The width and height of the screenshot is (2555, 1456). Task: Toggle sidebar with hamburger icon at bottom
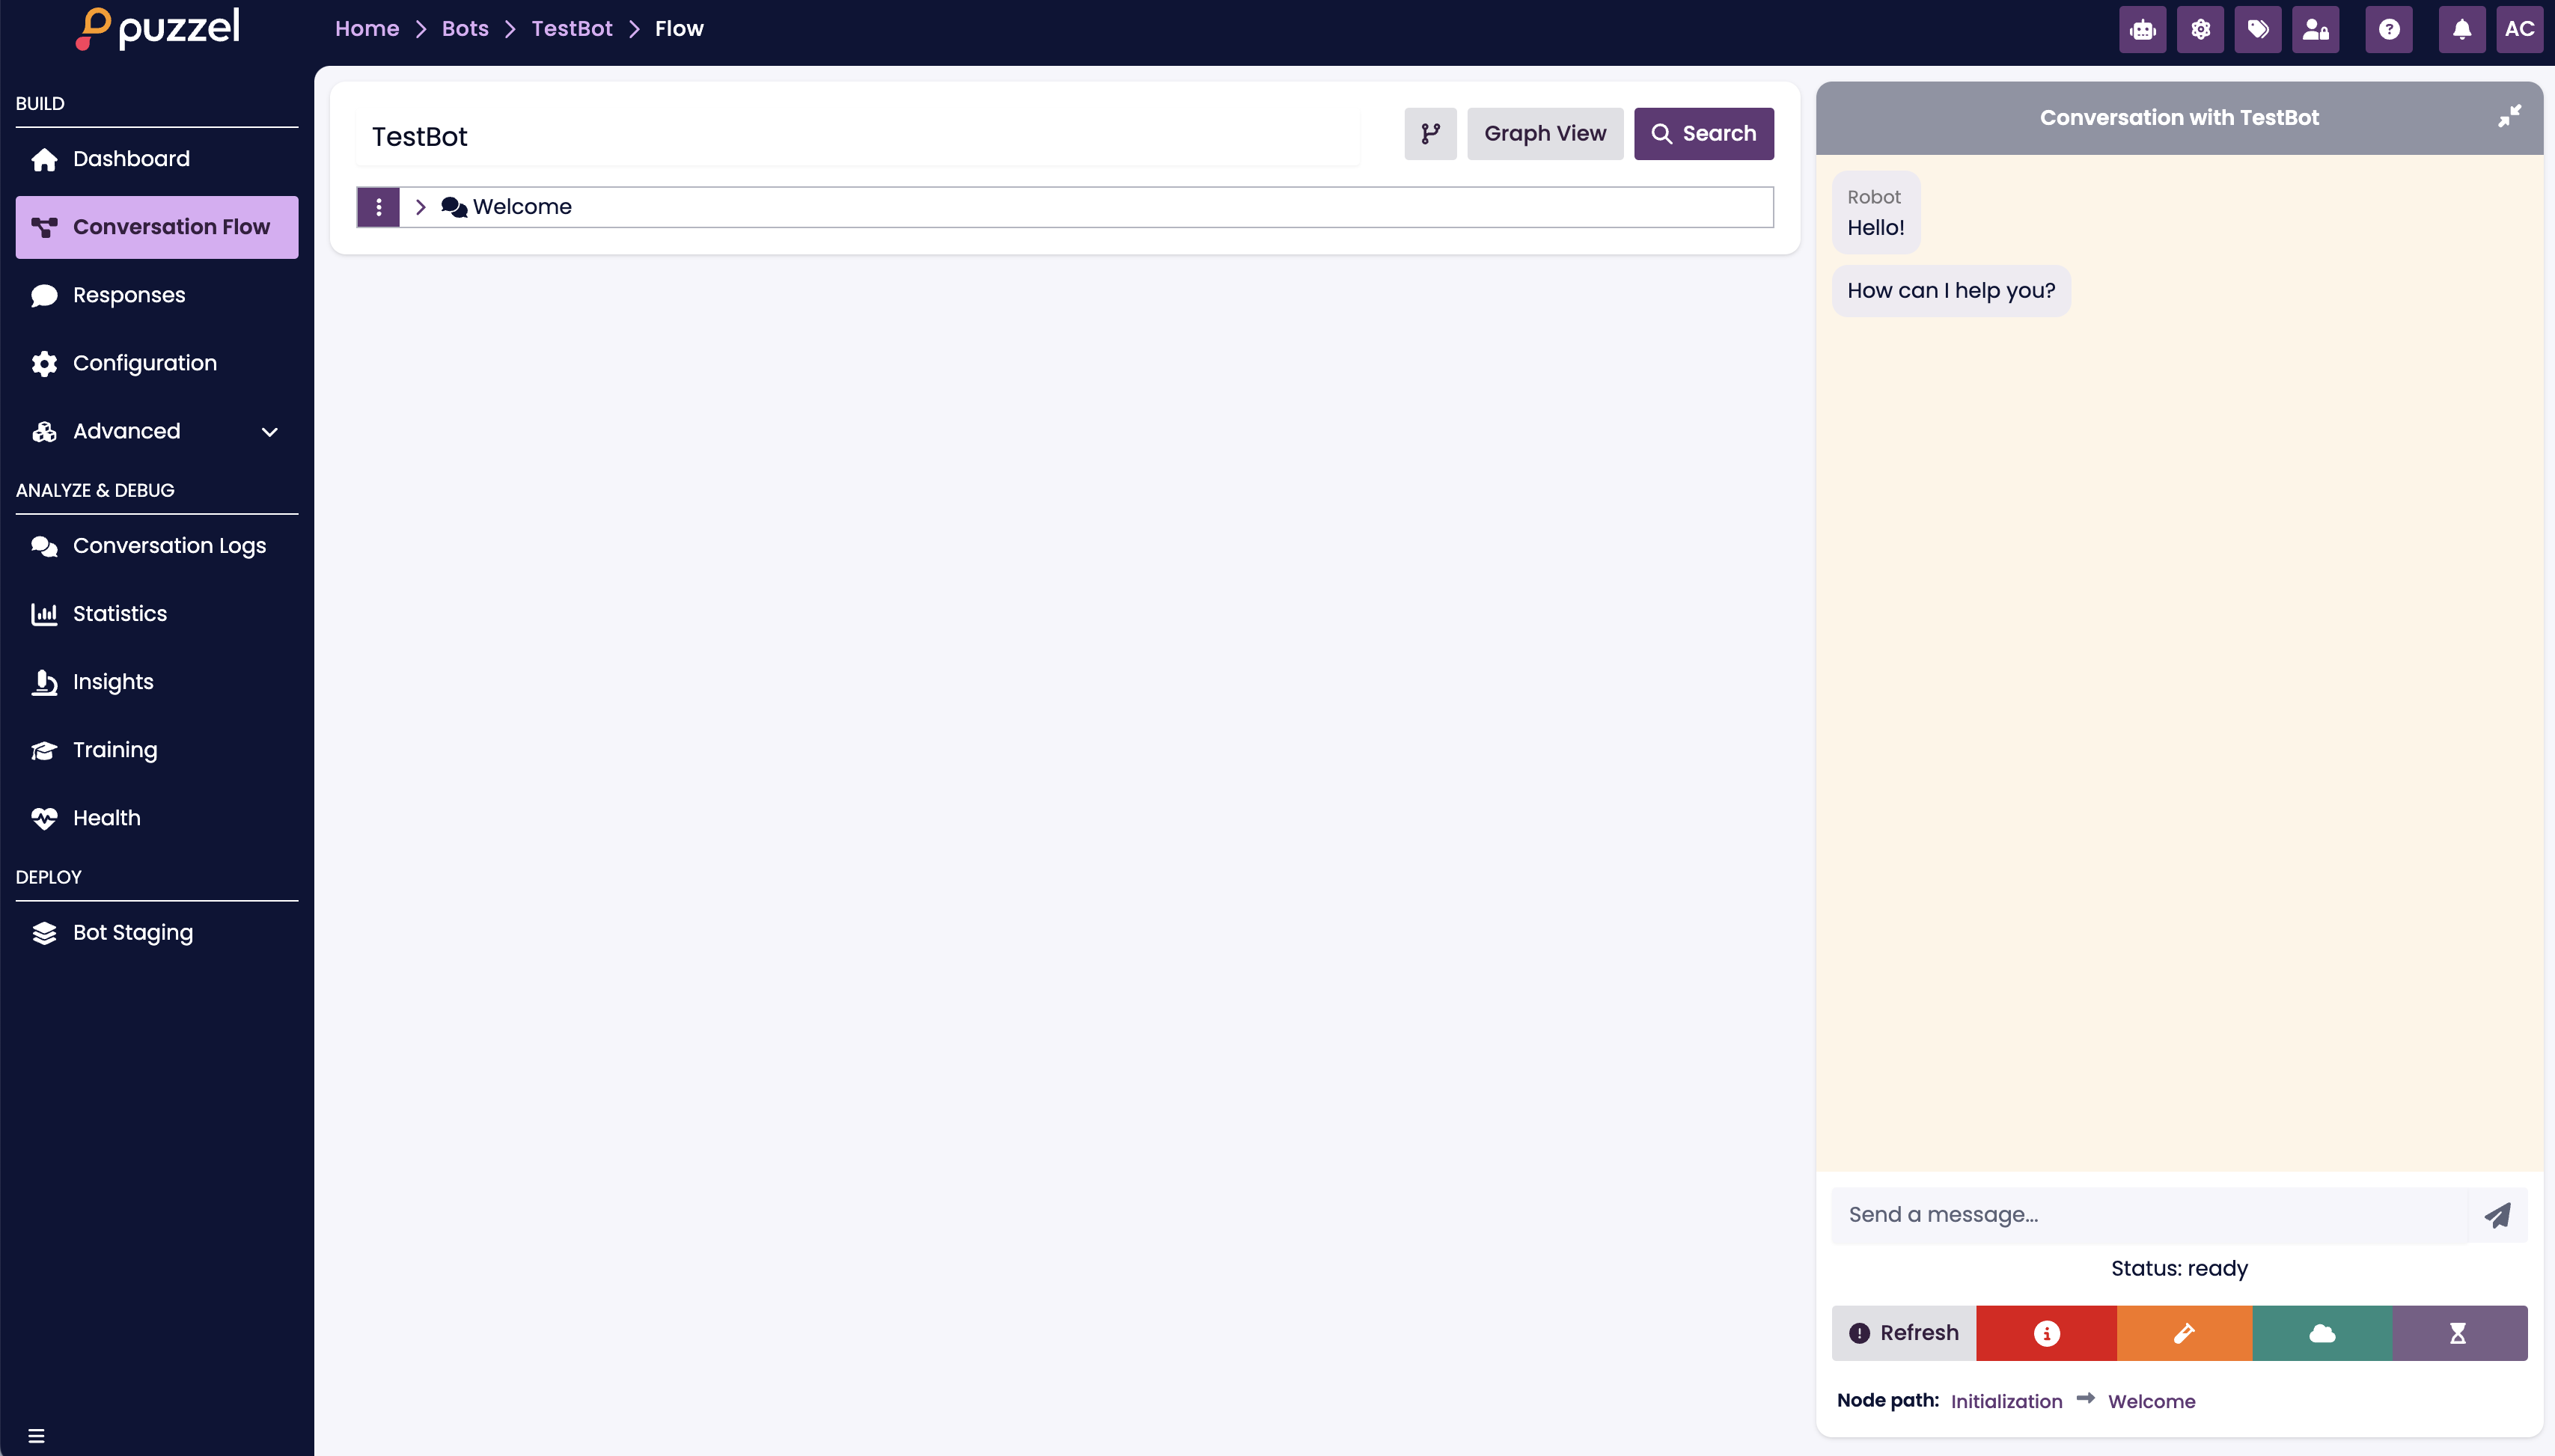pos(36,1436)
